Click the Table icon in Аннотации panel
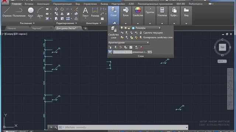Viewport: 236px width, 132px height. point(103,19)
